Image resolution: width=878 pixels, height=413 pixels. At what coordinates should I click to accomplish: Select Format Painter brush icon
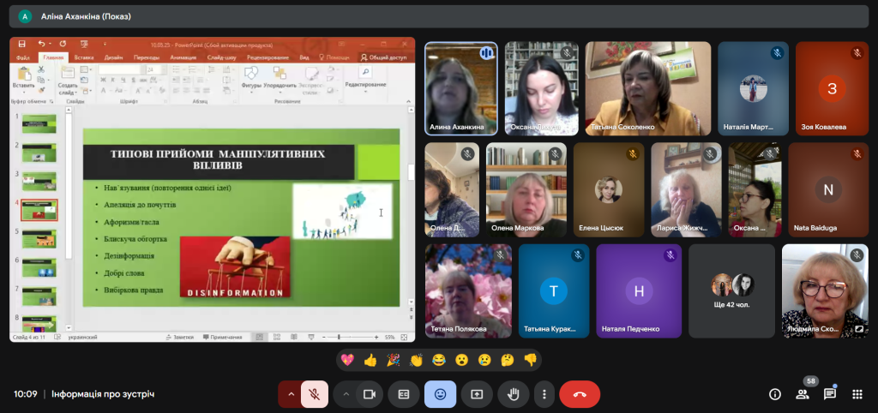41,89
